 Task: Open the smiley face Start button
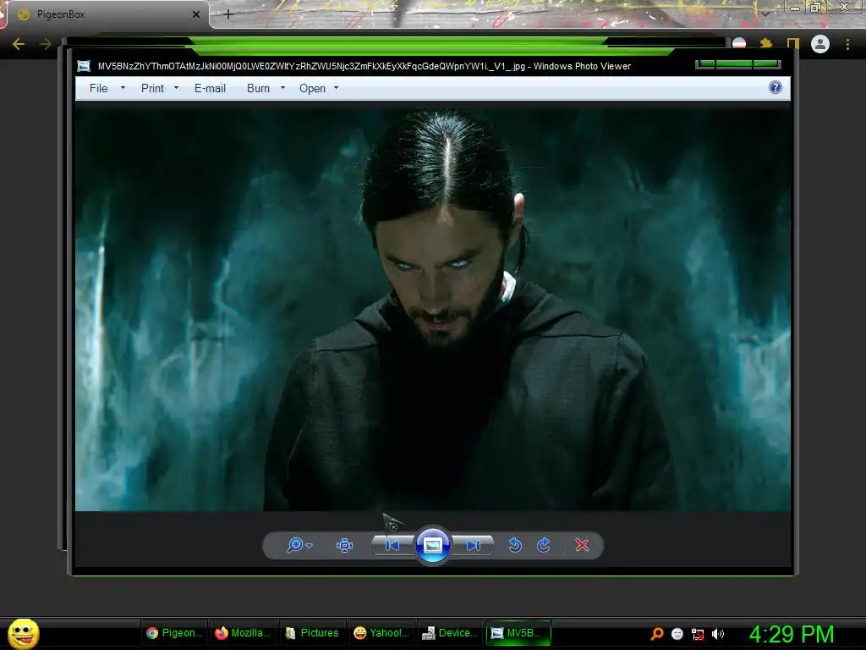pyautogui.click(x=24, y=633)
